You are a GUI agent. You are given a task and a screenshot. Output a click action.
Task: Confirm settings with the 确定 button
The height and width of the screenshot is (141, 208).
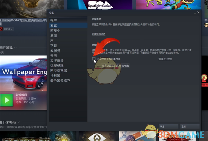(x=168, y=126)
